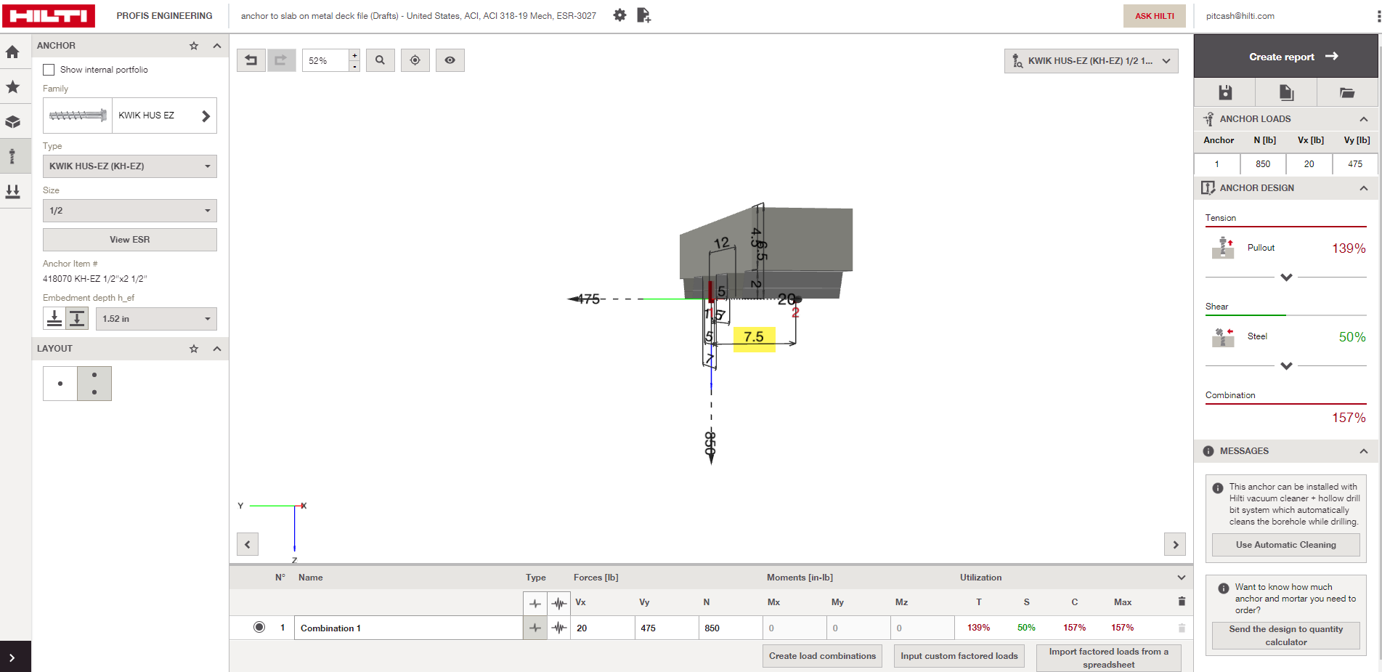This screenshot has width=1382, height=672.
Task: Open favorites star in left sidebar
Action: point(13,87)
